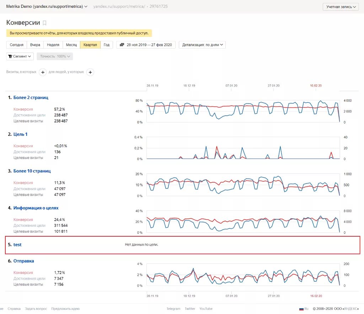Add a visit condition with the plus button
364x314 pixels.
43,72
